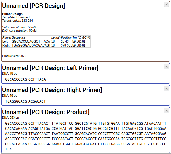171x154 pixels.
Task: Click the 'Primer' column header
Action: [x=7, y=37]
